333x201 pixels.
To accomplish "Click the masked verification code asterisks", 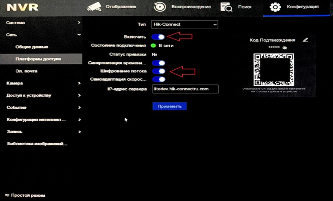I will tap(274, 48).
